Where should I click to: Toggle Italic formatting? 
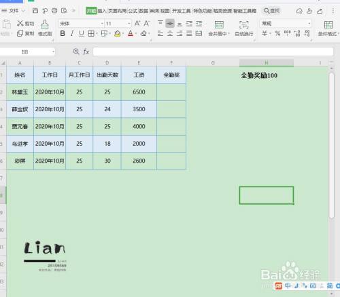click(x=72, y=33)
